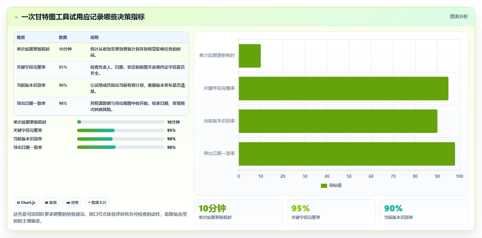Click the 关键字段完整率 progress bar
482x238 pixels.
120,130
